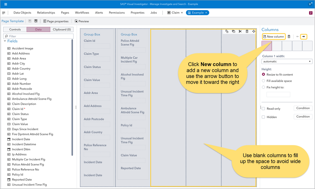Click the move handle icon on canvas
Viewport: 315px width, 189px height.
click(254, 31)
